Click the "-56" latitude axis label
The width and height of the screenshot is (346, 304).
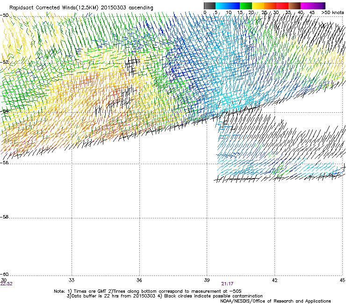[4, 163]
